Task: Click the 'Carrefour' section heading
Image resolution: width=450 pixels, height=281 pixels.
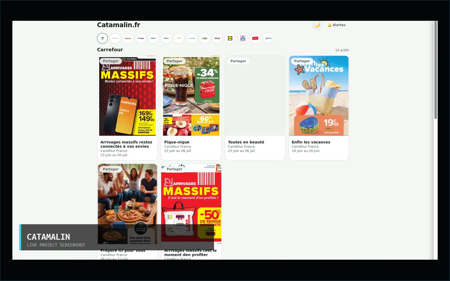Action: pyautogui.click(x=110, y=49)
